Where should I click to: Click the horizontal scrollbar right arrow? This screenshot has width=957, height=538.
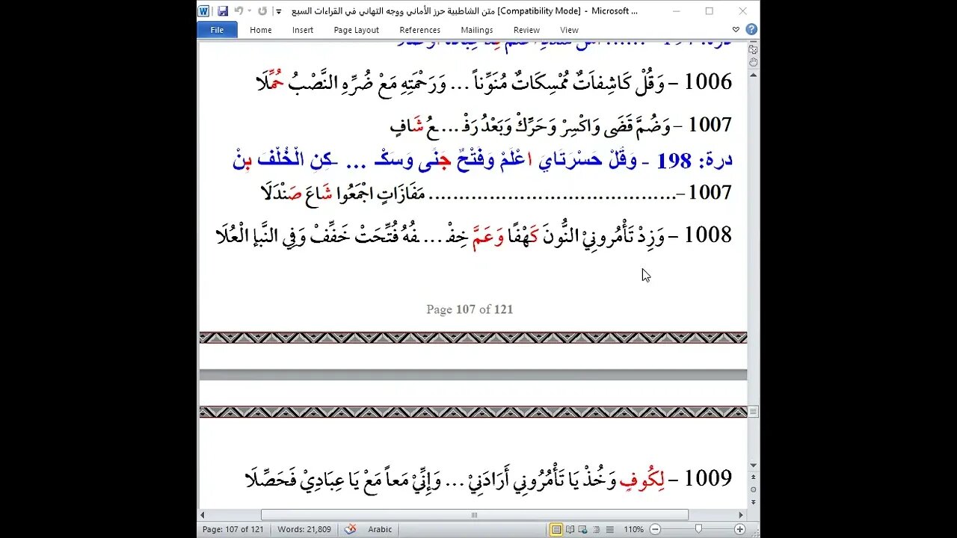(741, 515)
